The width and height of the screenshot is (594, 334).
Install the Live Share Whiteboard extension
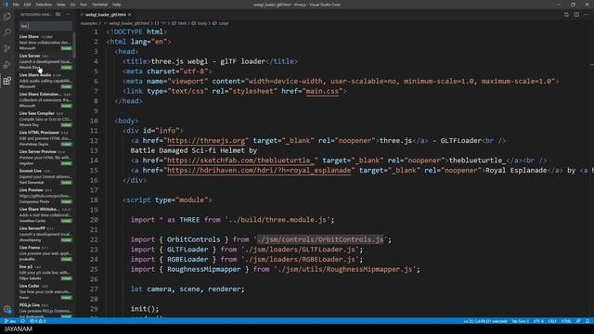(x=66, y=221)
